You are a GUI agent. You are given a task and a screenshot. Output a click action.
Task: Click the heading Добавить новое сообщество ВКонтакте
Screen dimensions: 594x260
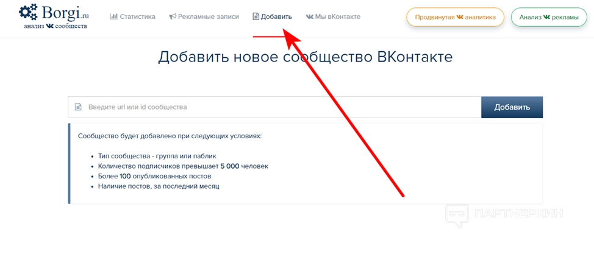coord(306,57)
